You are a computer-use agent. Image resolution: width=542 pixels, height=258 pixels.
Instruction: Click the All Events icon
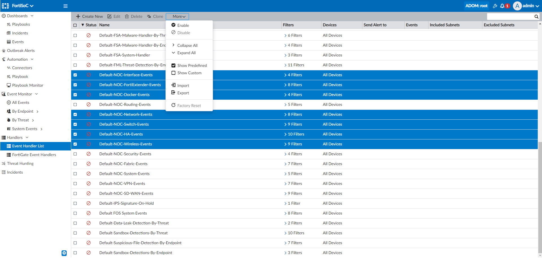[9, 102]
